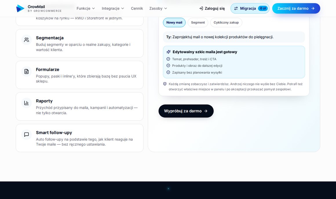Click 'Zapisany bez planowania wysyłki' text

[197, 73]
